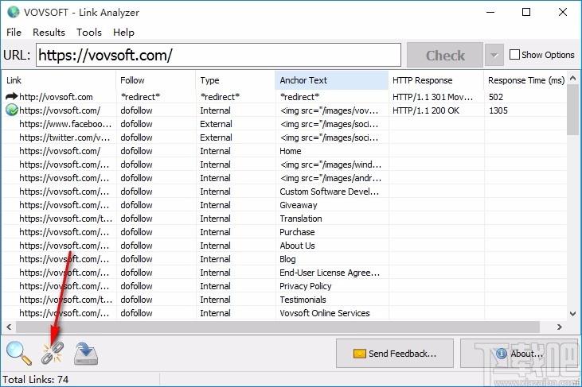This screenshot has width=582, height=387.
Task: Open the Help menu
Action: pyautogui.click(x=123, y=33)
